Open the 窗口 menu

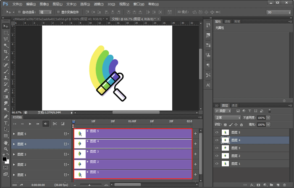point(139,4)
